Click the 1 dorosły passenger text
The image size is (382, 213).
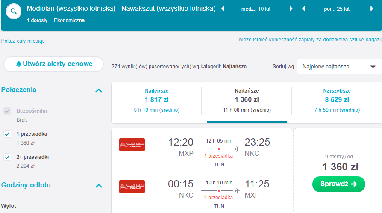tap(37, 20)
